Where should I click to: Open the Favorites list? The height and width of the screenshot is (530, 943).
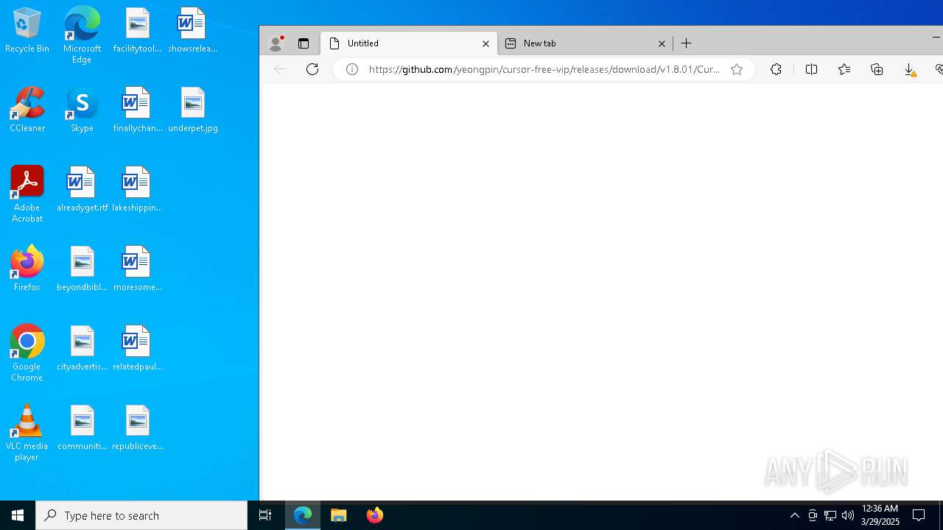pos(844,69)
